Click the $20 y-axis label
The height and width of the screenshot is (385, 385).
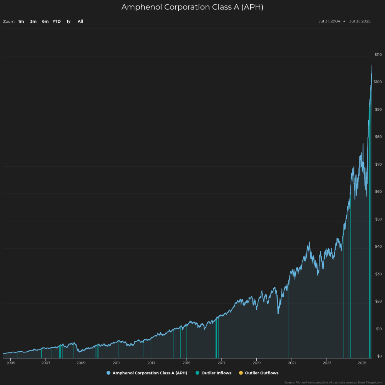click(x=378, y=301)
